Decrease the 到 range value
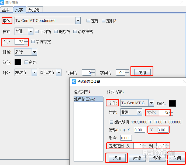Screen dimensions: 186x165 coord(167,147)
